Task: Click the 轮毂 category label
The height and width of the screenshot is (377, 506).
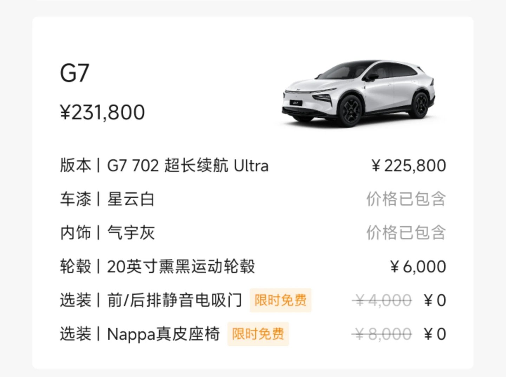Action: point(75,266)
